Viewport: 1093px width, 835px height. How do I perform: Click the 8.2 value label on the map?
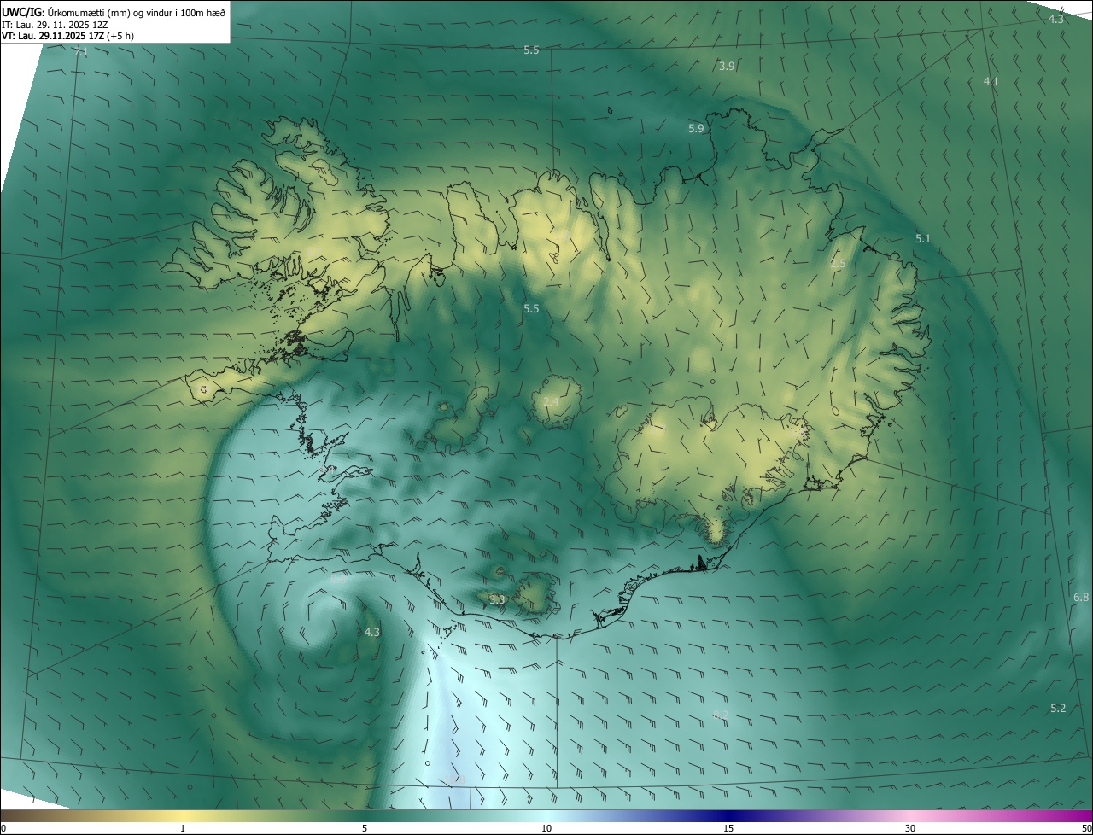tap(721, 714)
